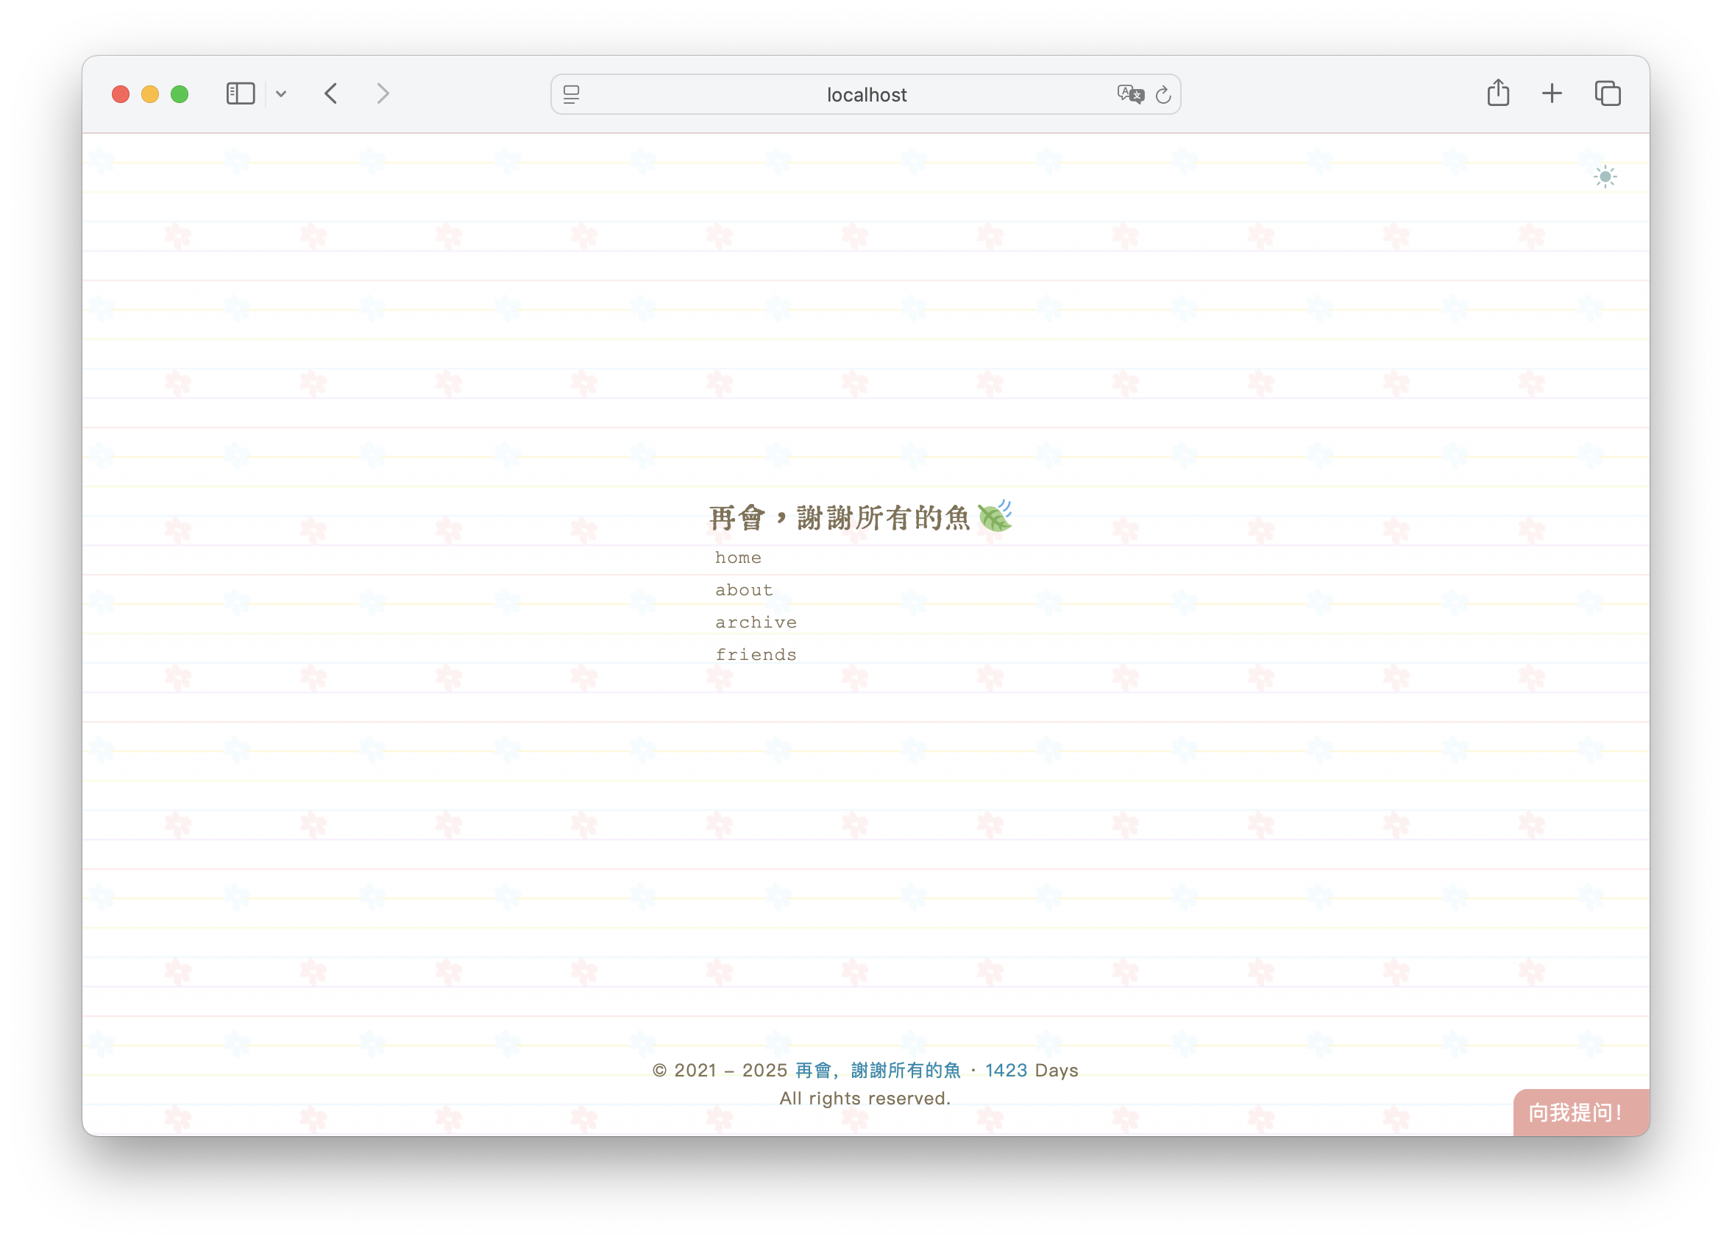Show the Safari sidebar

click(241, 94)
